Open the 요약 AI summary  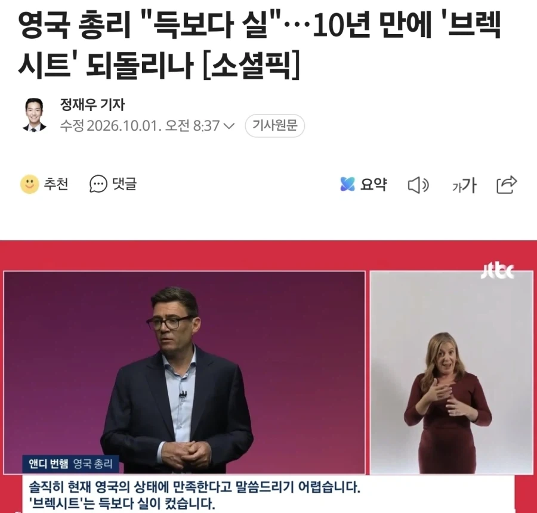pyautogui.click(x=363, y=184)
